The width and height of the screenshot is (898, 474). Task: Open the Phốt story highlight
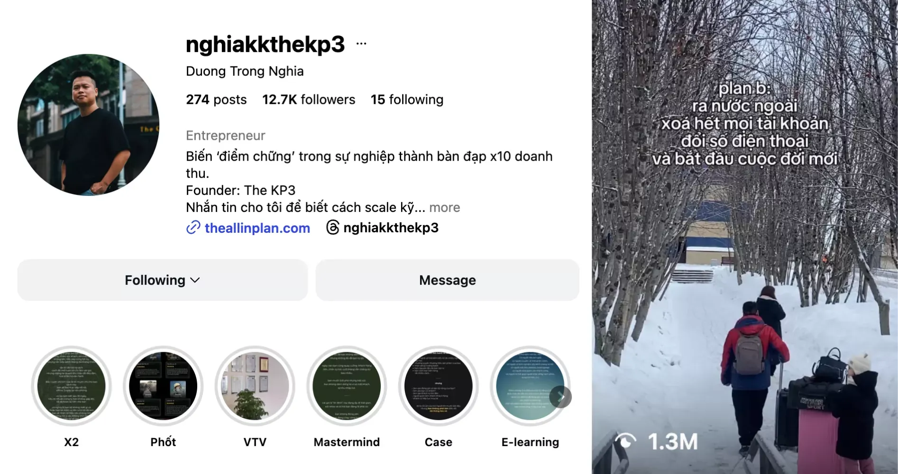pos(163,386)
